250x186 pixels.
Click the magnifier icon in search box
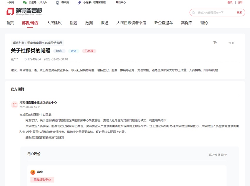[x=194, y=13]
